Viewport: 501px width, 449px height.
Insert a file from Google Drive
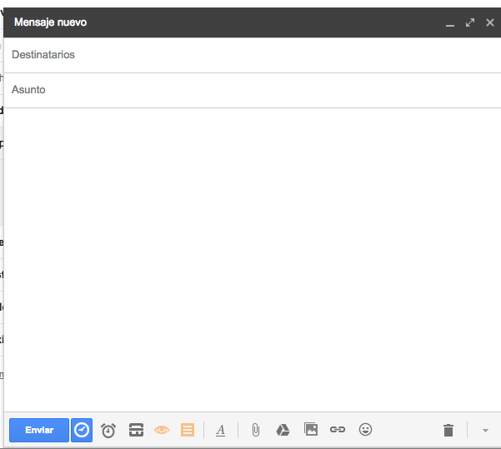283,430
